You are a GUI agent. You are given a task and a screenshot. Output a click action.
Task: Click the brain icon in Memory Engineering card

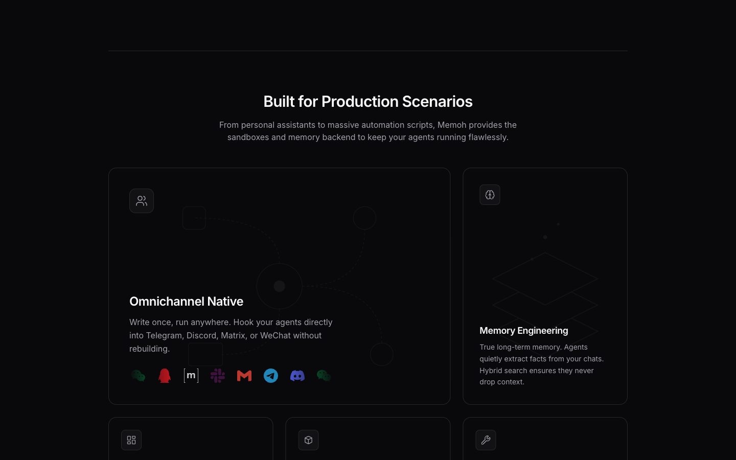[490, 195]
